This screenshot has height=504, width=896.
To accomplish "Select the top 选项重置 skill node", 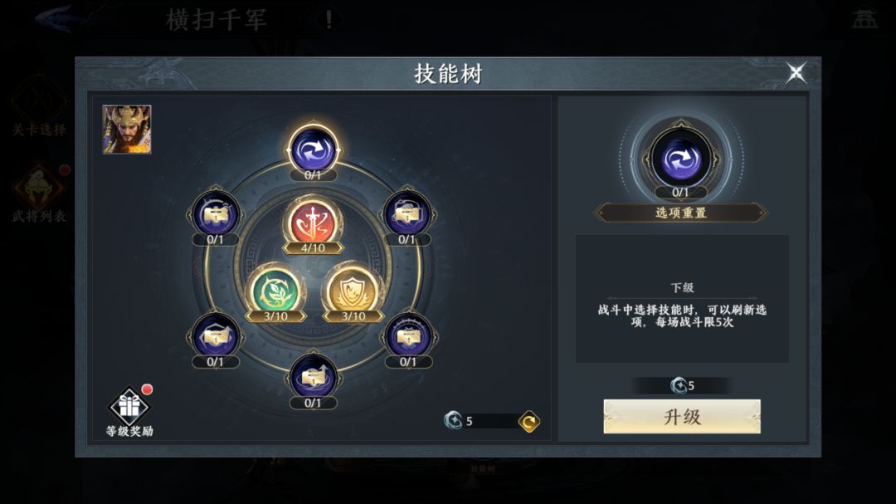I will pyautogui.click(x=313, y=150).
